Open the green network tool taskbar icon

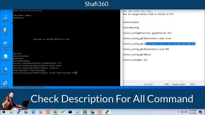(x=63, y=112)
